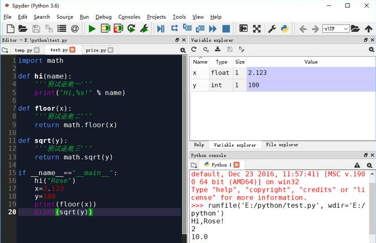Screen dimensions: 376x243
Task: Switch to File explorer tab
Action: tap(282, 145)
